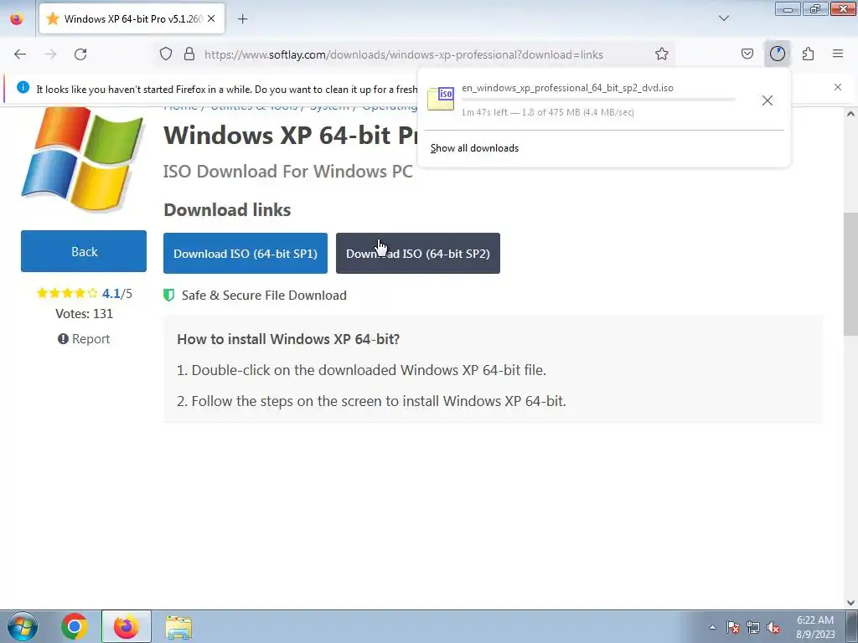Select the Windows XP 64-bit Pro tab
This screenshot has height=643, width=858.
(x=132, y=18)
